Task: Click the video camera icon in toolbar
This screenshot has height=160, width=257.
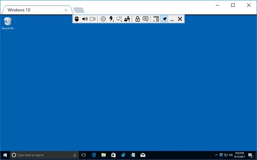Action: click(x=93, y=19)
